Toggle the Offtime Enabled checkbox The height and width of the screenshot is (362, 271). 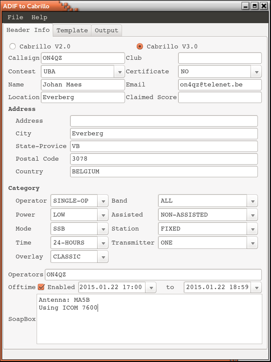pos(41,287)
